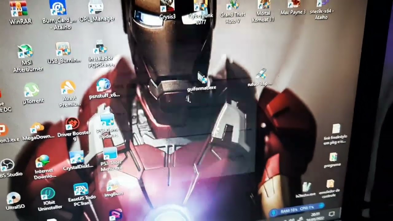Select the psnstuff_x6... icon

click(104, 89)
